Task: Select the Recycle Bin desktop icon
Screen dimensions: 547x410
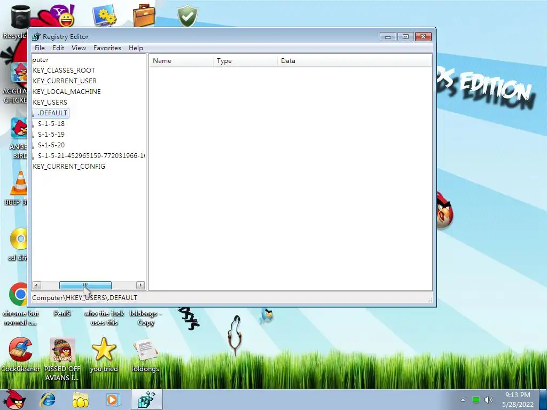Action: pos(17,21)
